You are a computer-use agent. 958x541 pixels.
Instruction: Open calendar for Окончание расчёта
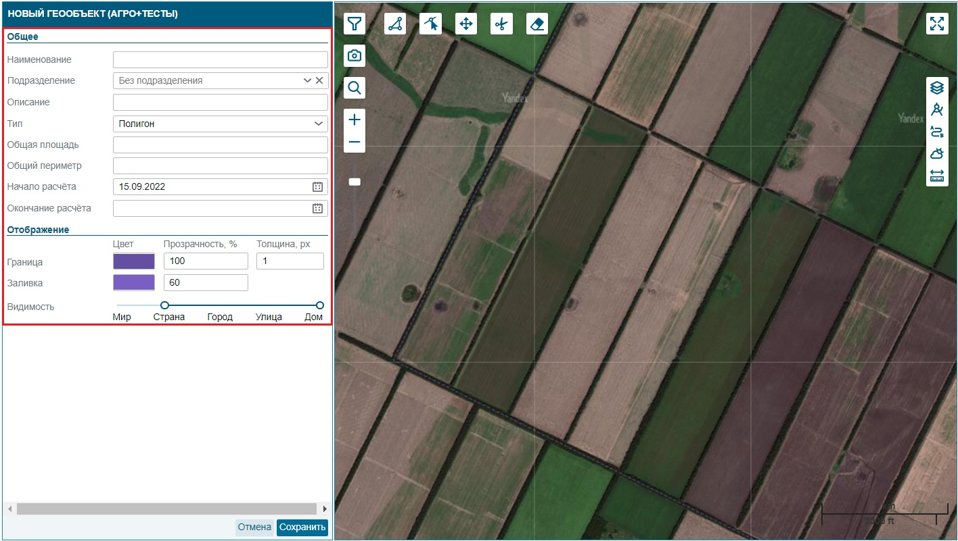(317, 209)
